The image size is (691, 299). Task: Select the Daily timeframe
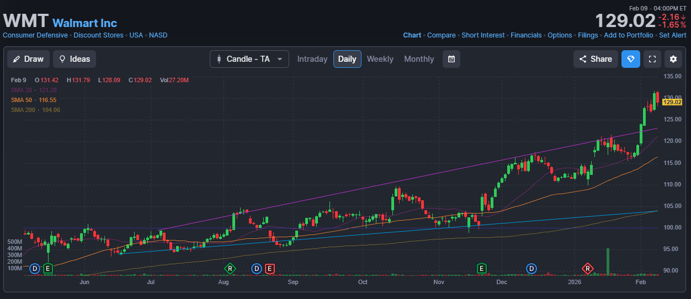(347, 59)
